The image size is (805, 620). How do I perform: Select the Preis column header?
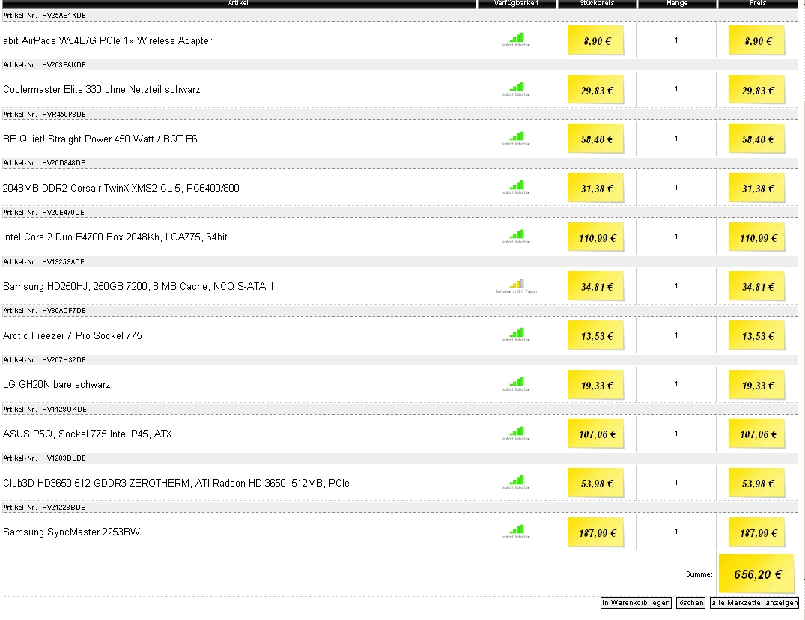coord(758,3)
